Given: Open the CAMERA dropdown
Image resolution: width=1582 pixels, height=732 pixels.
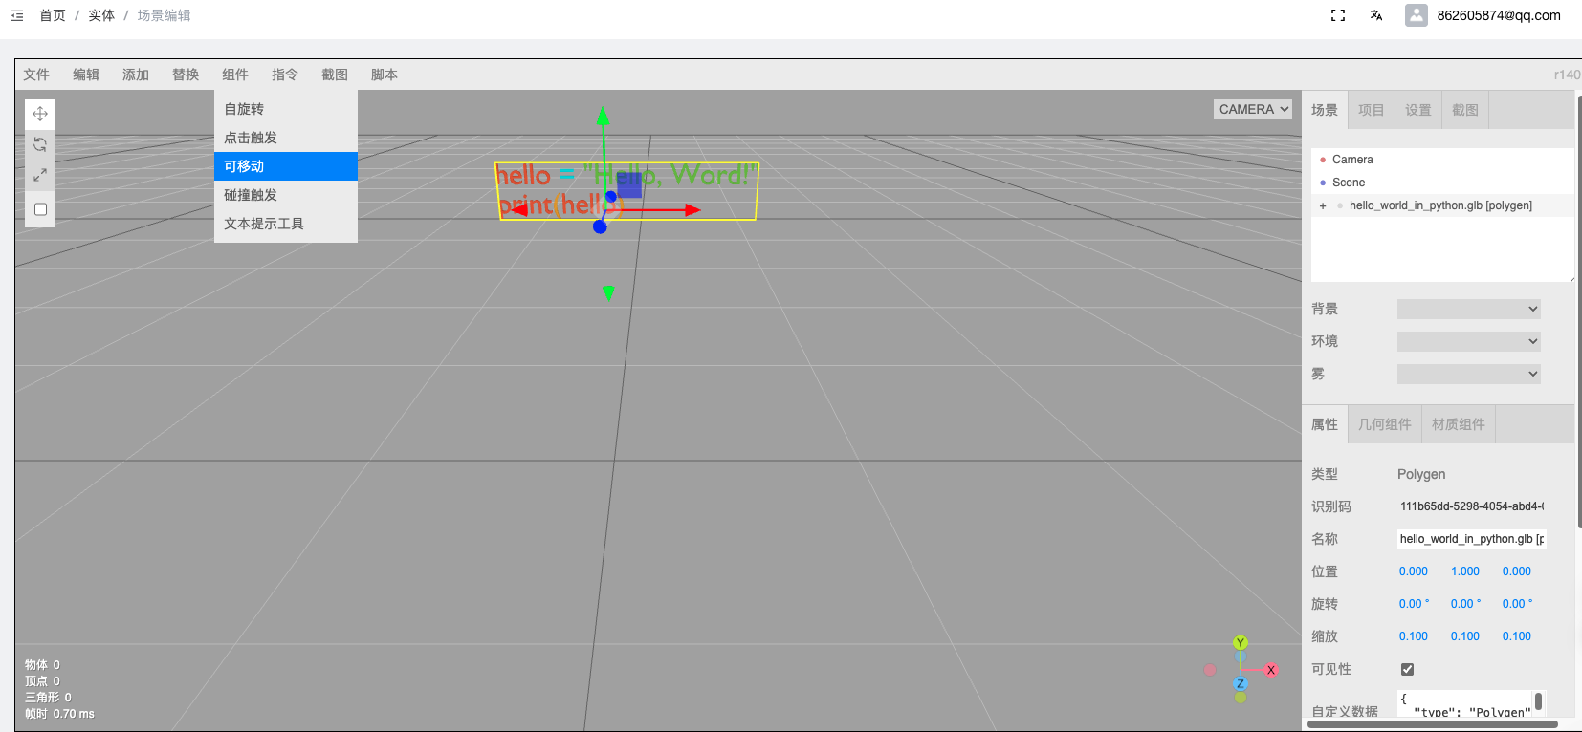Looking at the screenshot, I should (x=1253, y=109).
